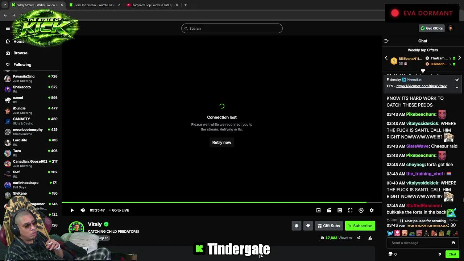
Task: Open BillEvansN11 top gifter profile
Action: click(x=410, y=59)
